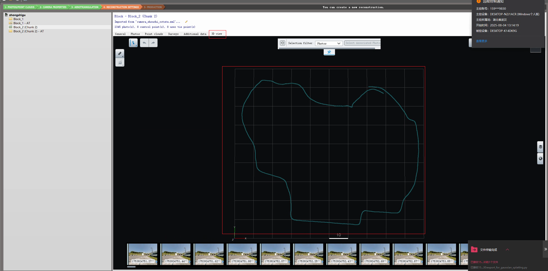Collapse the file transfer notification chevron
The width and height of the screenshot is (548, 271).
(507, 249)
